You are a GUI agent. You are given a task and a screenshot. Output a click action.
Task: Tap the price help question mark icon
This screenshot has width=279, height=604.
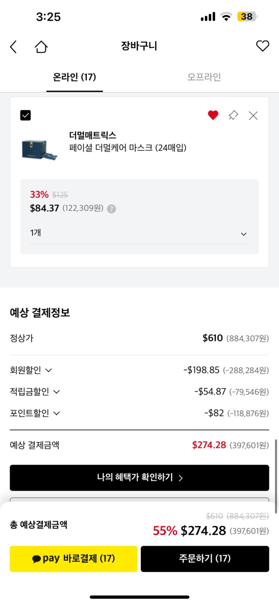pos(112,209)
